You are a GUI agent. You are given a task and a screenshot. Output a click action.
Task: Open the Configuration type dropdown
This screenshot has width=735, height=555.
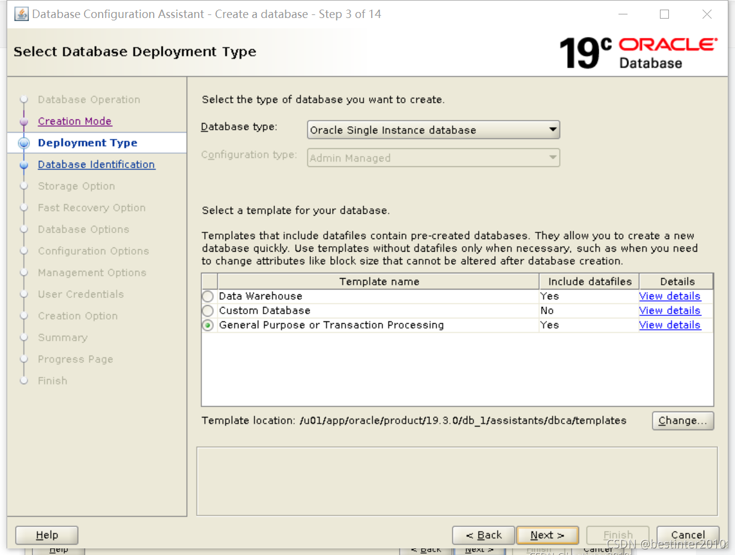pos(434,158)
